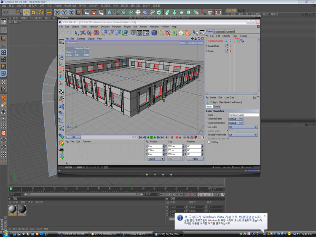Open the Render Settings icon
Viewport: 316px width, 237px height.
[x=101, y=12]
